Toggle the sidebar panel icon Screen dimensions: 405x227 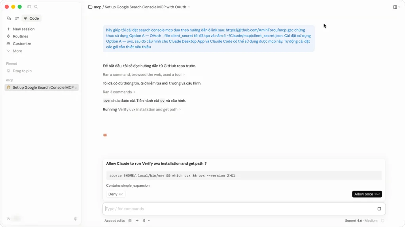(x=29, y=7)
